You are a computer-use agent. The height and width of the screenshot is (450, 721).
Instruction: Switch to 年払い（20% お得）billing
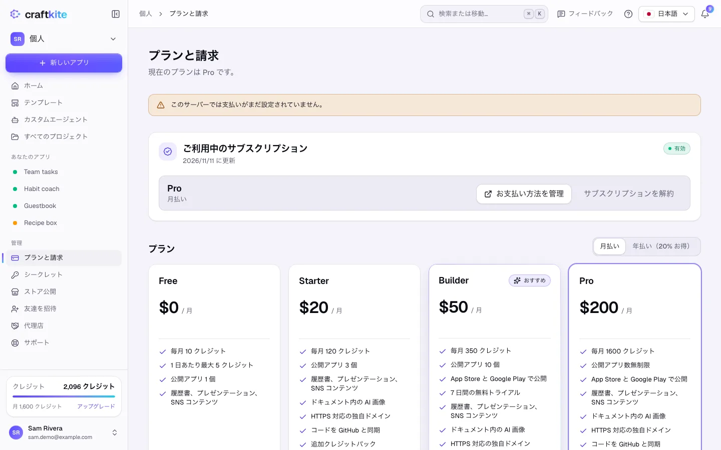click(662, 246)
